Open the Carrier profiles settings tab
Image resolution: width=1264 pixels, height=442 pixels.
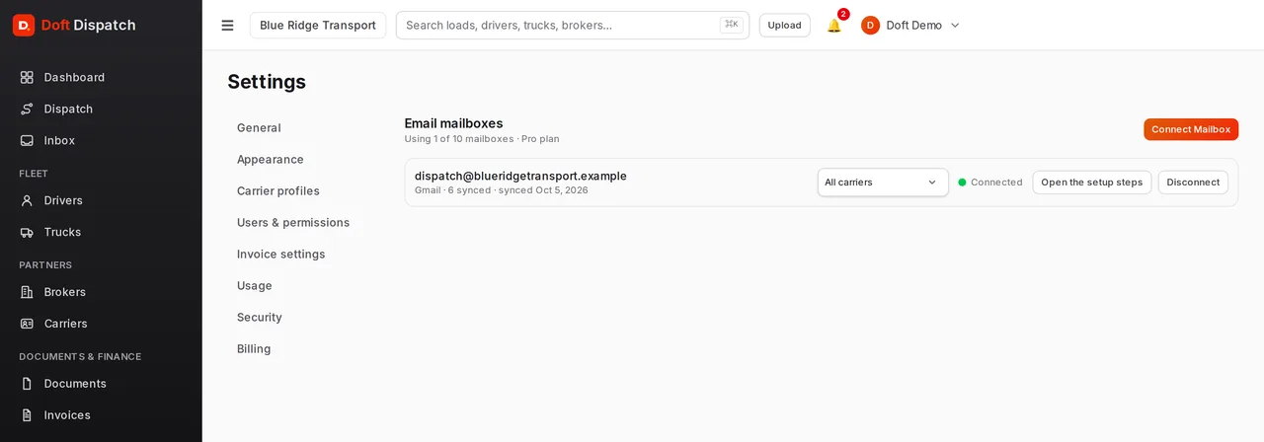click(278, 191)
